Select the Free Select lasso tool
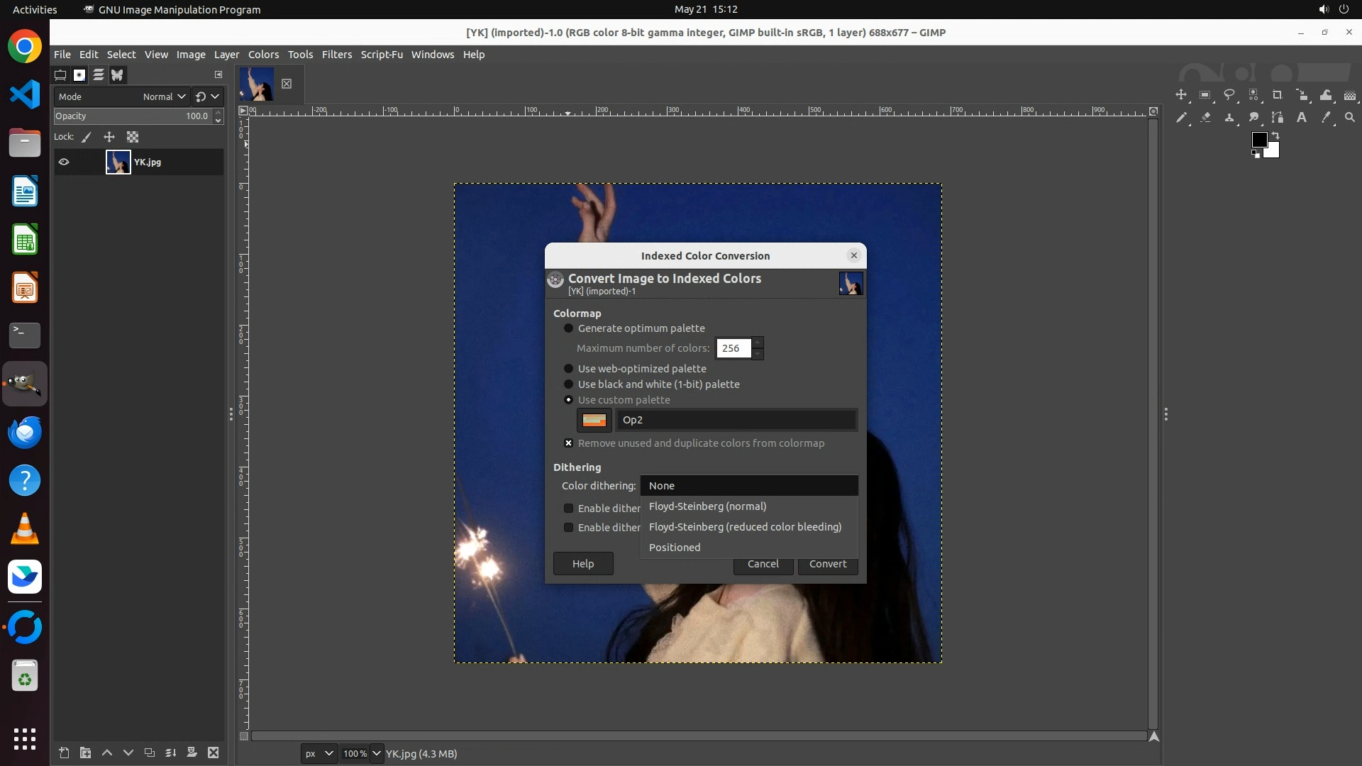 pyautogui.click(x=1229, y=95)
